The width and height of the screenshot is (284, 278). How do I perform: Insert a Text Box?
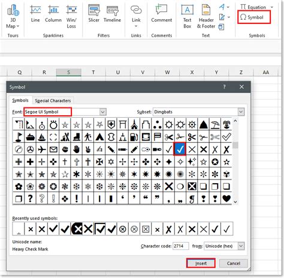tap(187, 16)
